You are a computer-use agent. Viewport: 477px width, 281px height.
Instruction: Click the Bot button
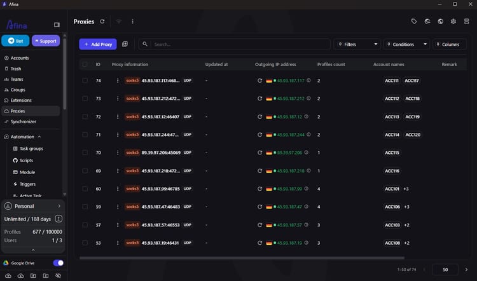[x=15, y=41]
